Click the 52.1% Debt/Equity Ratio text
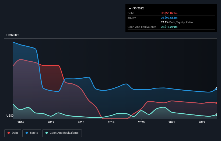The image size is (221, 141). (177, 22)
